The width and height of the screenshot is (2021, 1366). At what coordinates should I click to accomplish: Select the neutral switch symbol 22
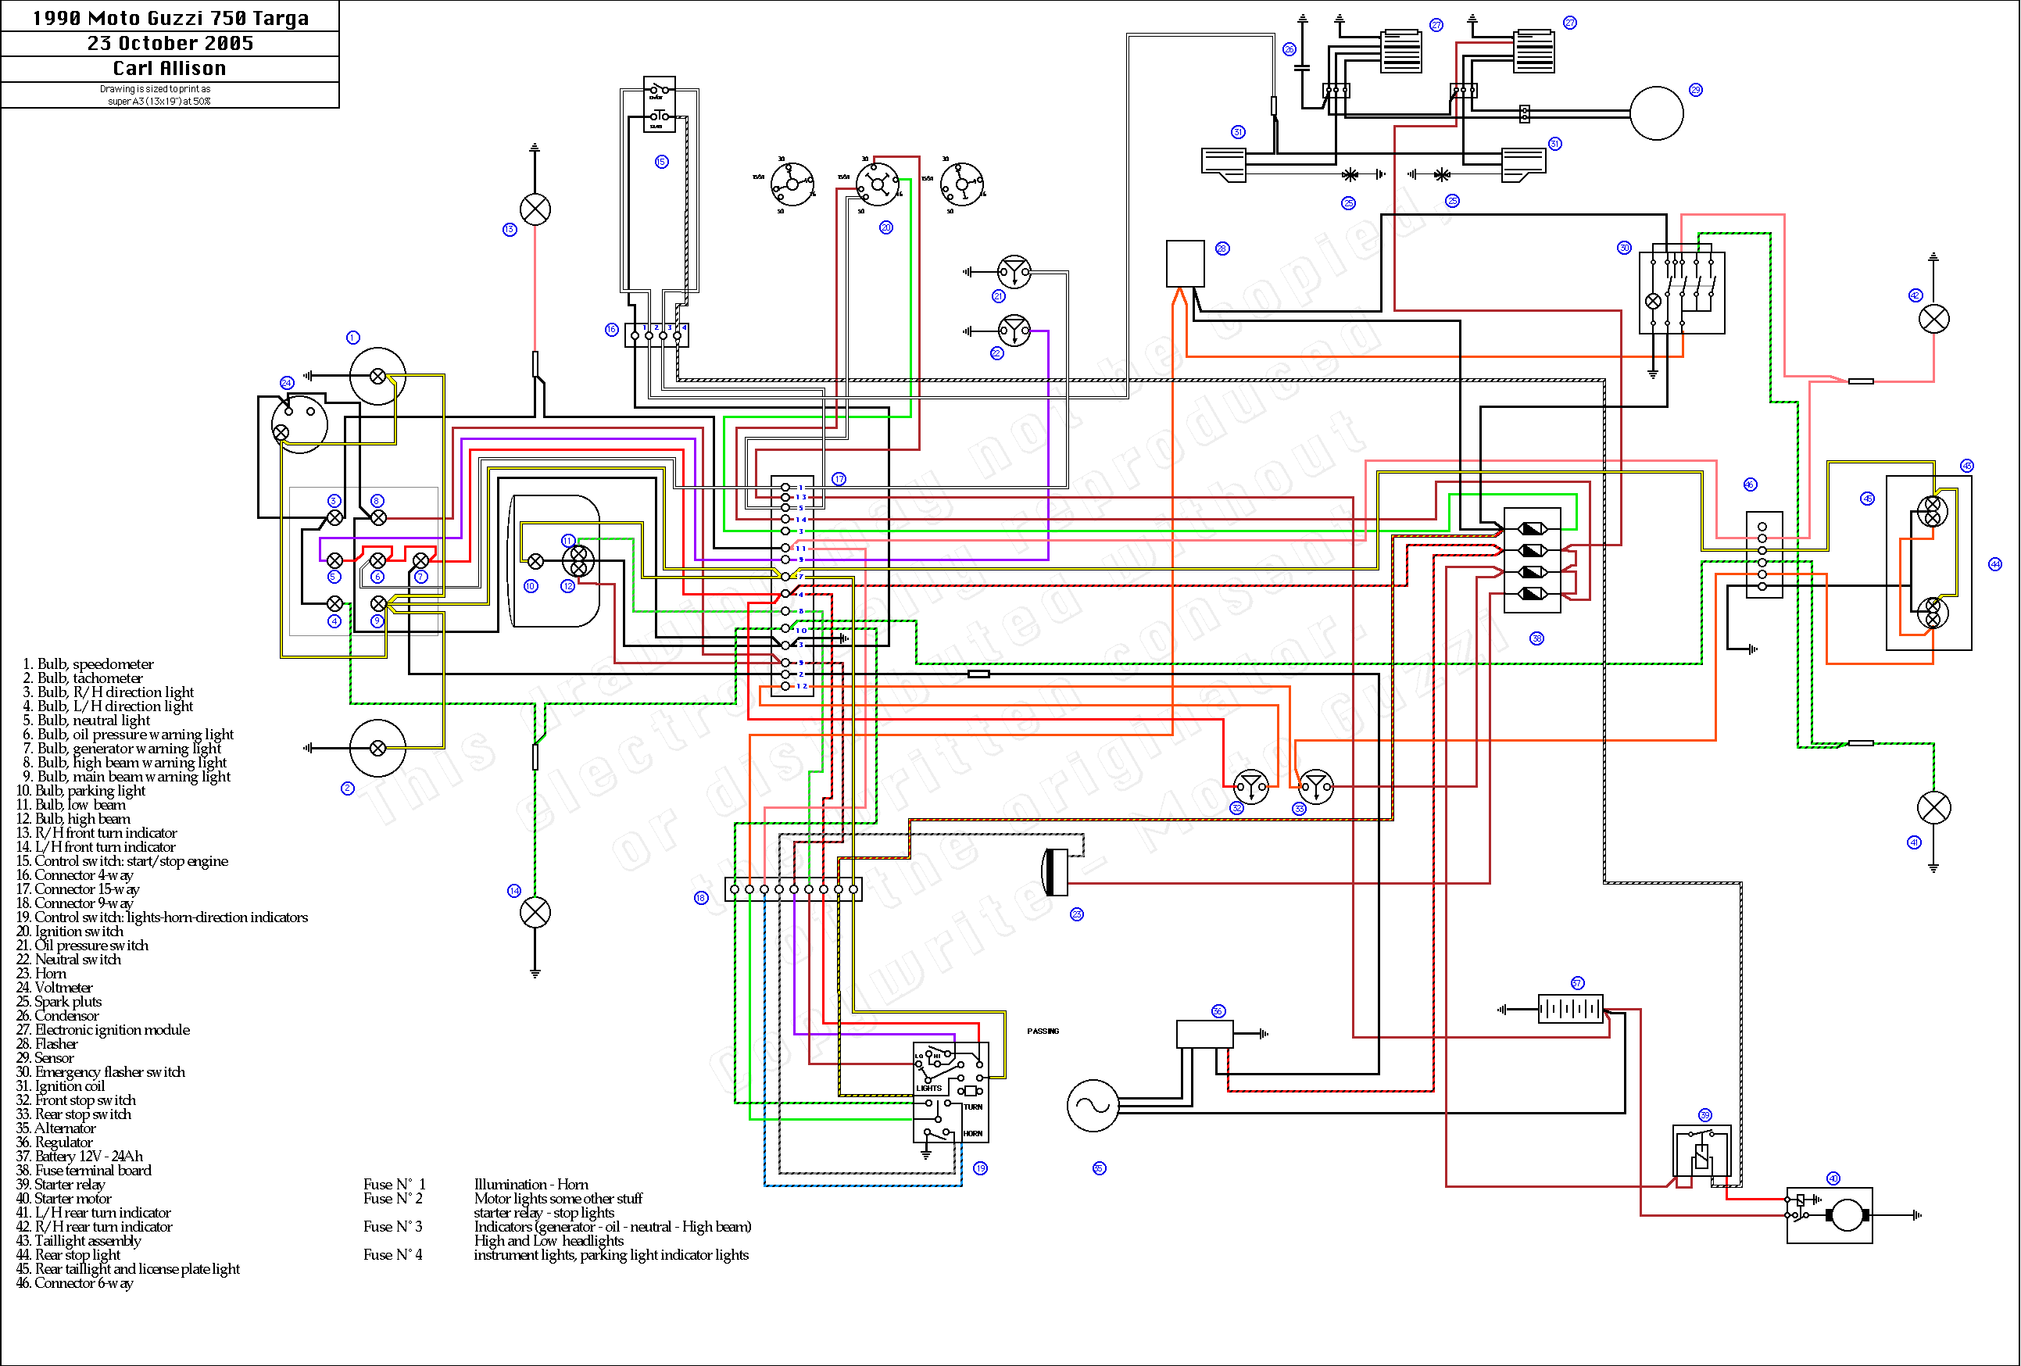(1014, 331)
